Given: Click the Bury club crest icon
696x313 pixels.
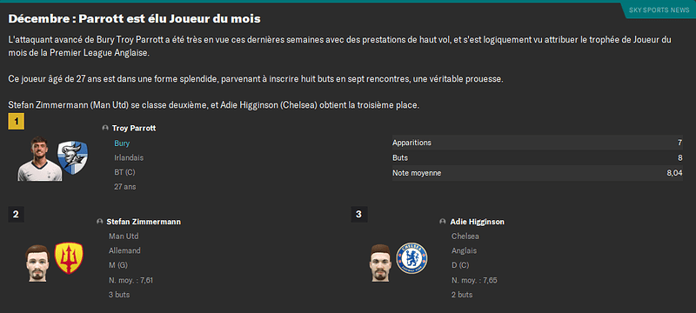Looking at the screenshot, I should pos(72,158).
